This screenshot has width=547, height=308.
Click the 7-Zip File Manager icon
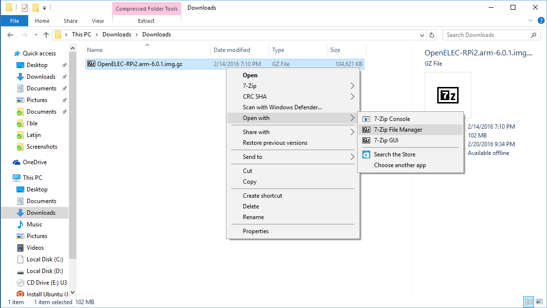pyautogui.click(x=366, y=130)
